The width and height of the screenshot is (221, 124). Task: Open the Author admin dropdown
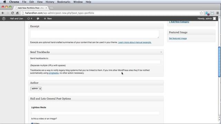coord(36,89)
